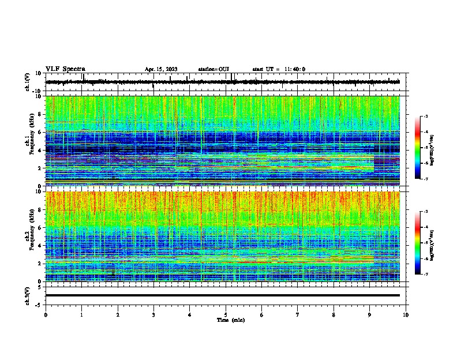Click the "VLF Spectra" plot title

pyautogui.click(x=65, y=69)
